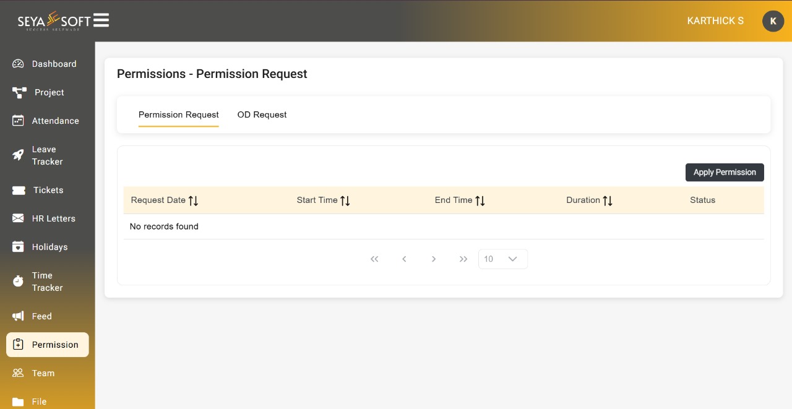
Task: Sort by Duration column arrows
Action: [608, 200]
